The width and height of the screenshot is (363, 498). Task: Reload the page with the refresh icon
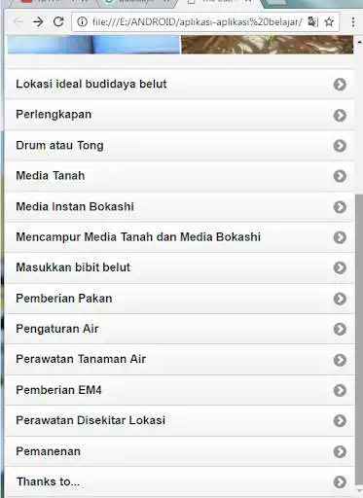[x=58, y=21]
